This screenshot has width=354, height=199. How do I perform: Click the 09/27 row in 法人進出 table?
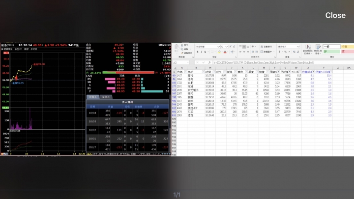(127, 147)
